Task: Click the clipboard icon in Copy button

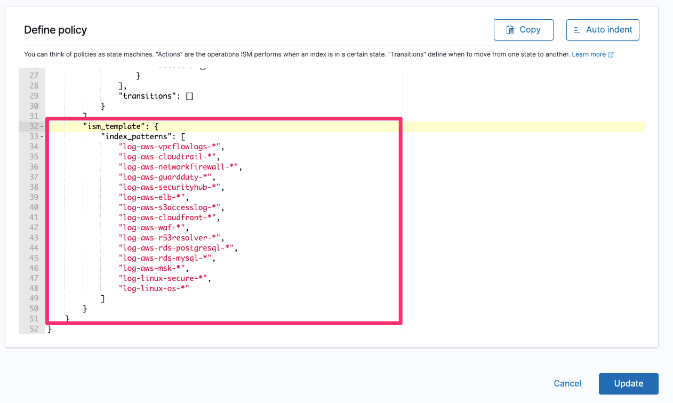Action: point(510,30)
